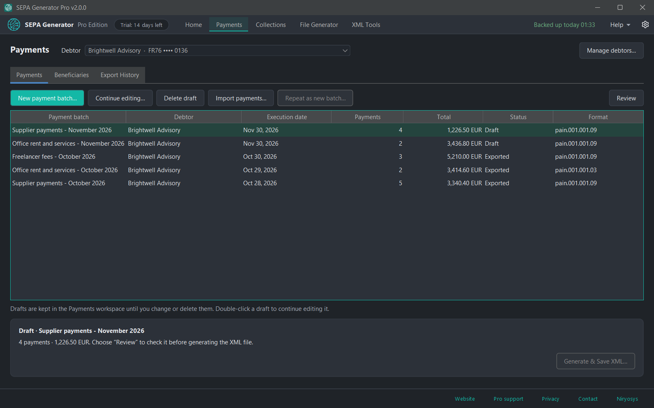
Task: Click the SEPA Generator logo icon
Action: point(14,24)
